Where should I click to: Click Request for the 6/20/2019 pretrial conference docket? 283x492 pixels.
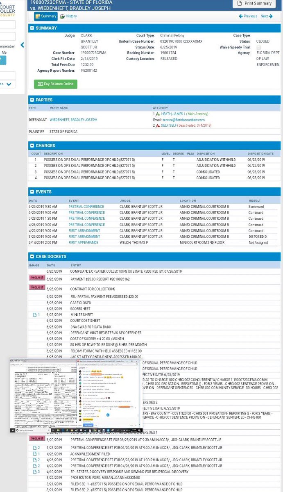coord(37,438)
